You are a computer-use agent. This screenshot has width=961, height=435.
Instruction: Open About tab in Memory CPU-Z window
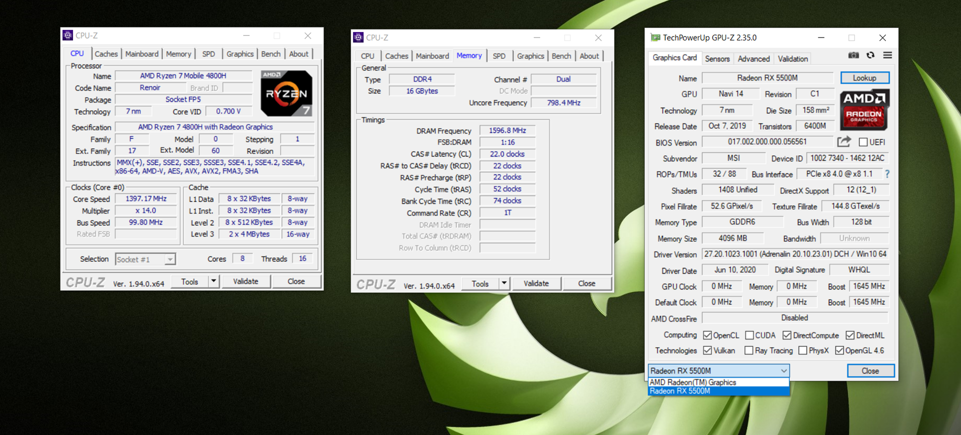(589, 56)
